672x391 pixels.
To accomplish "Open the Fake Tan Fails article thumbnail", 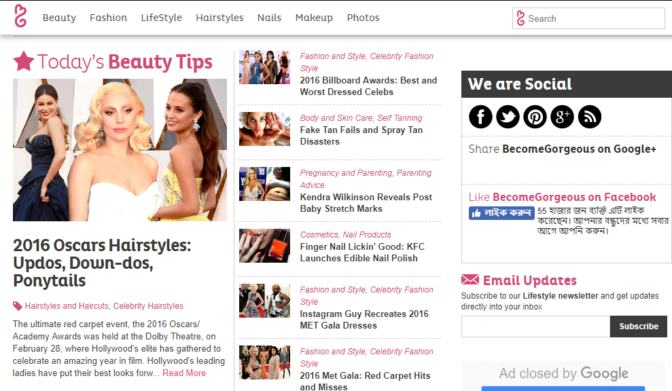I will pos(264,128).
